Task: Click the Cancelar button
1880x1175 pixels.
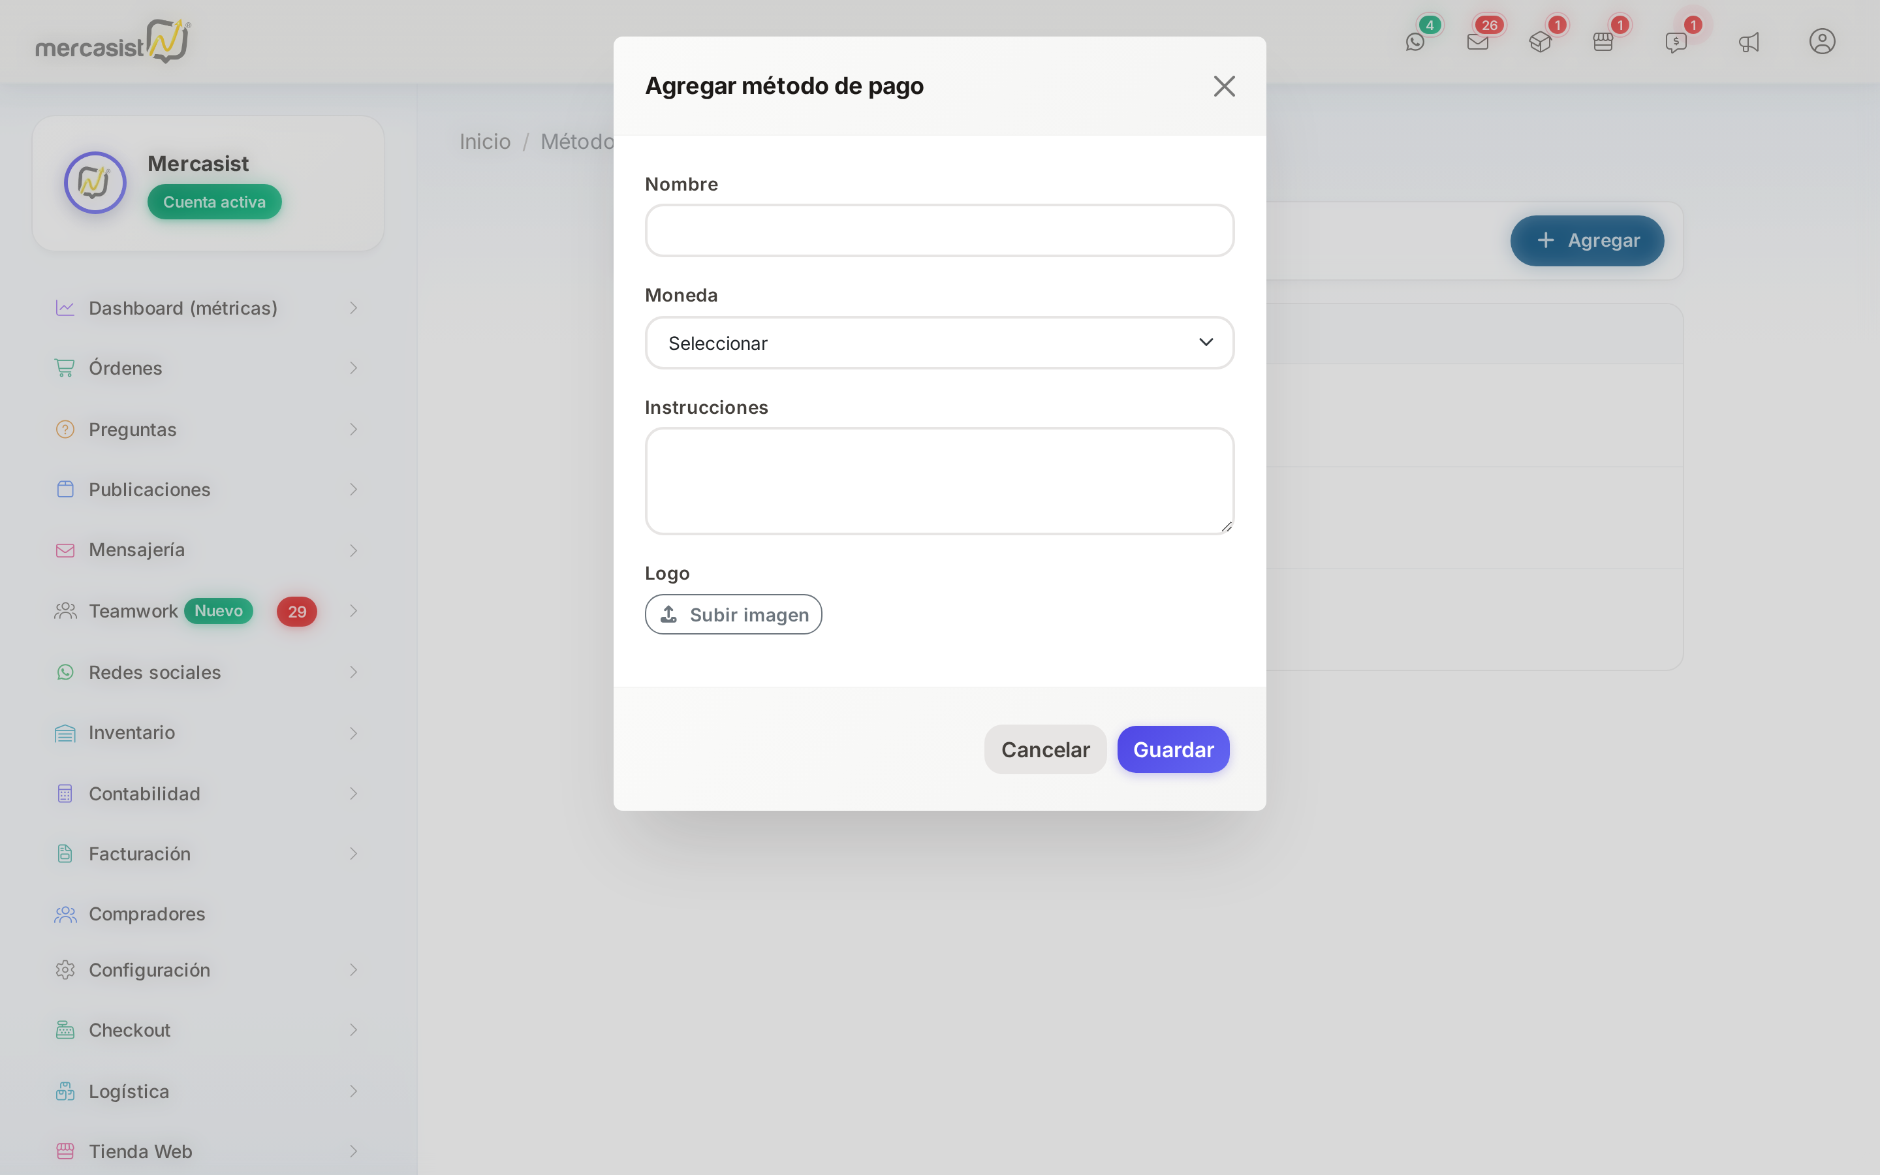Action: coord(1045,749)
